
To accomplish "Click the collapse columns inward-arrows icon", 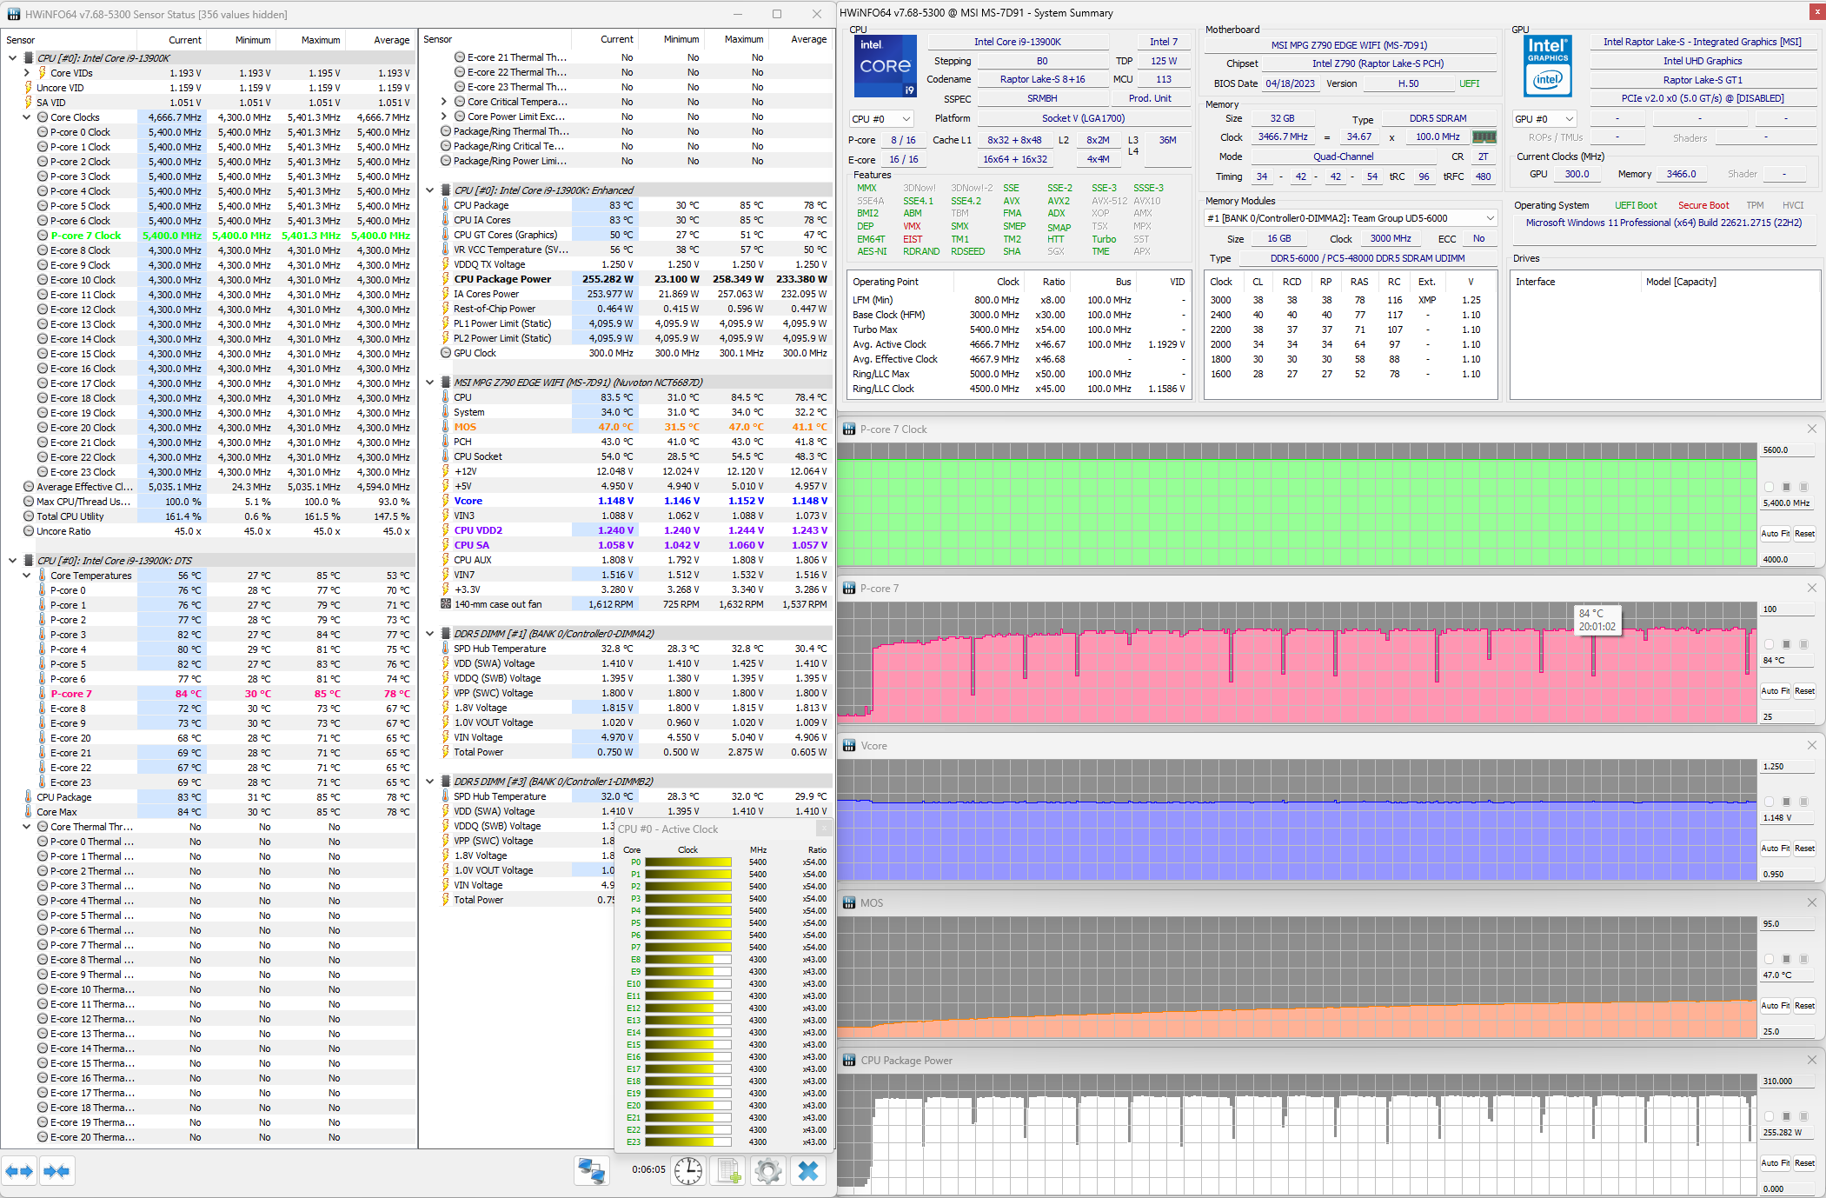I will [56, 1171].
